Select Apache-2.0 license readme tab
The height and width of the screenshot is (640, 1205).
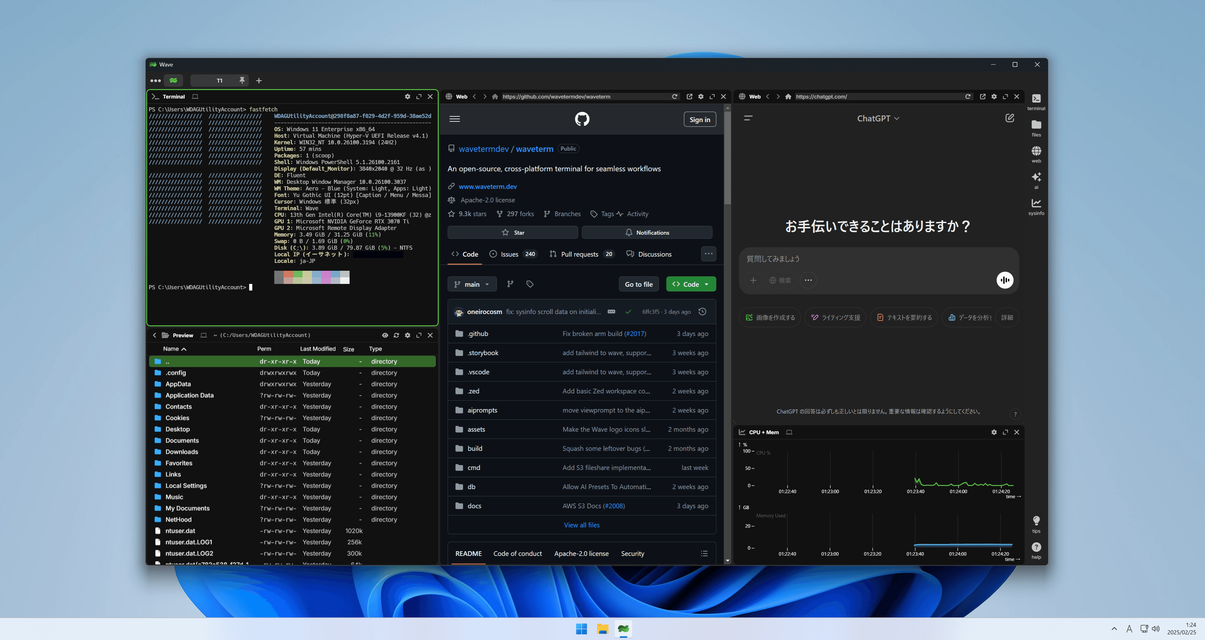pos(581,553)
